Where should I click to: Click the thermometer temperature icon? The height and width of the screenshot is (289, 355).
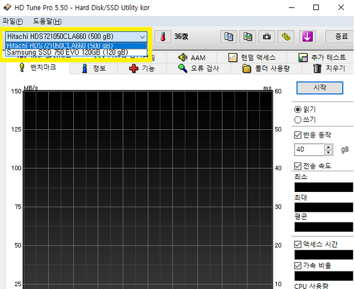point(163,37)
